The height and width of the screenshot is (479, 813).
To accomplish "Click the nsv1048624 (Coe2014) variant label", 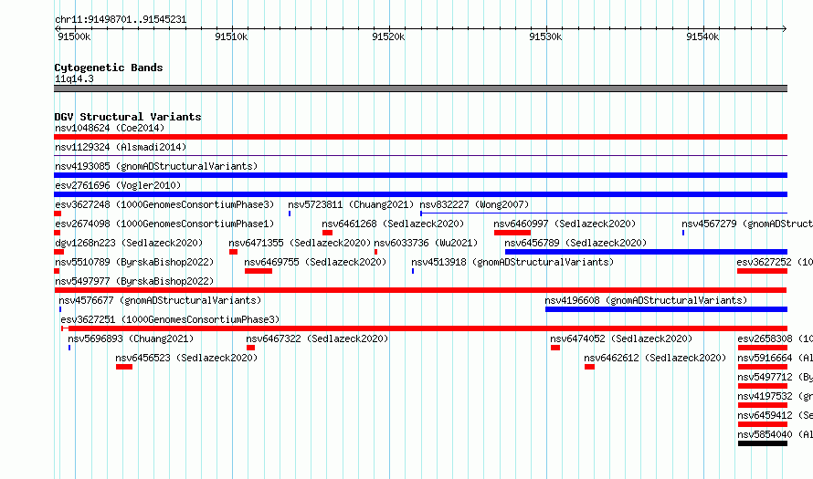I will [x=110, y=128].
